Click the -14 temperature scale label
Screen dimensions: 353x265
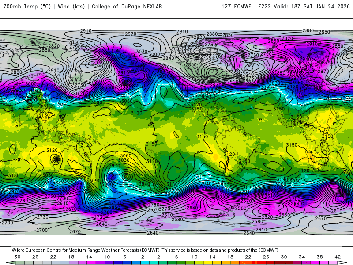click(x=87, y=257)
